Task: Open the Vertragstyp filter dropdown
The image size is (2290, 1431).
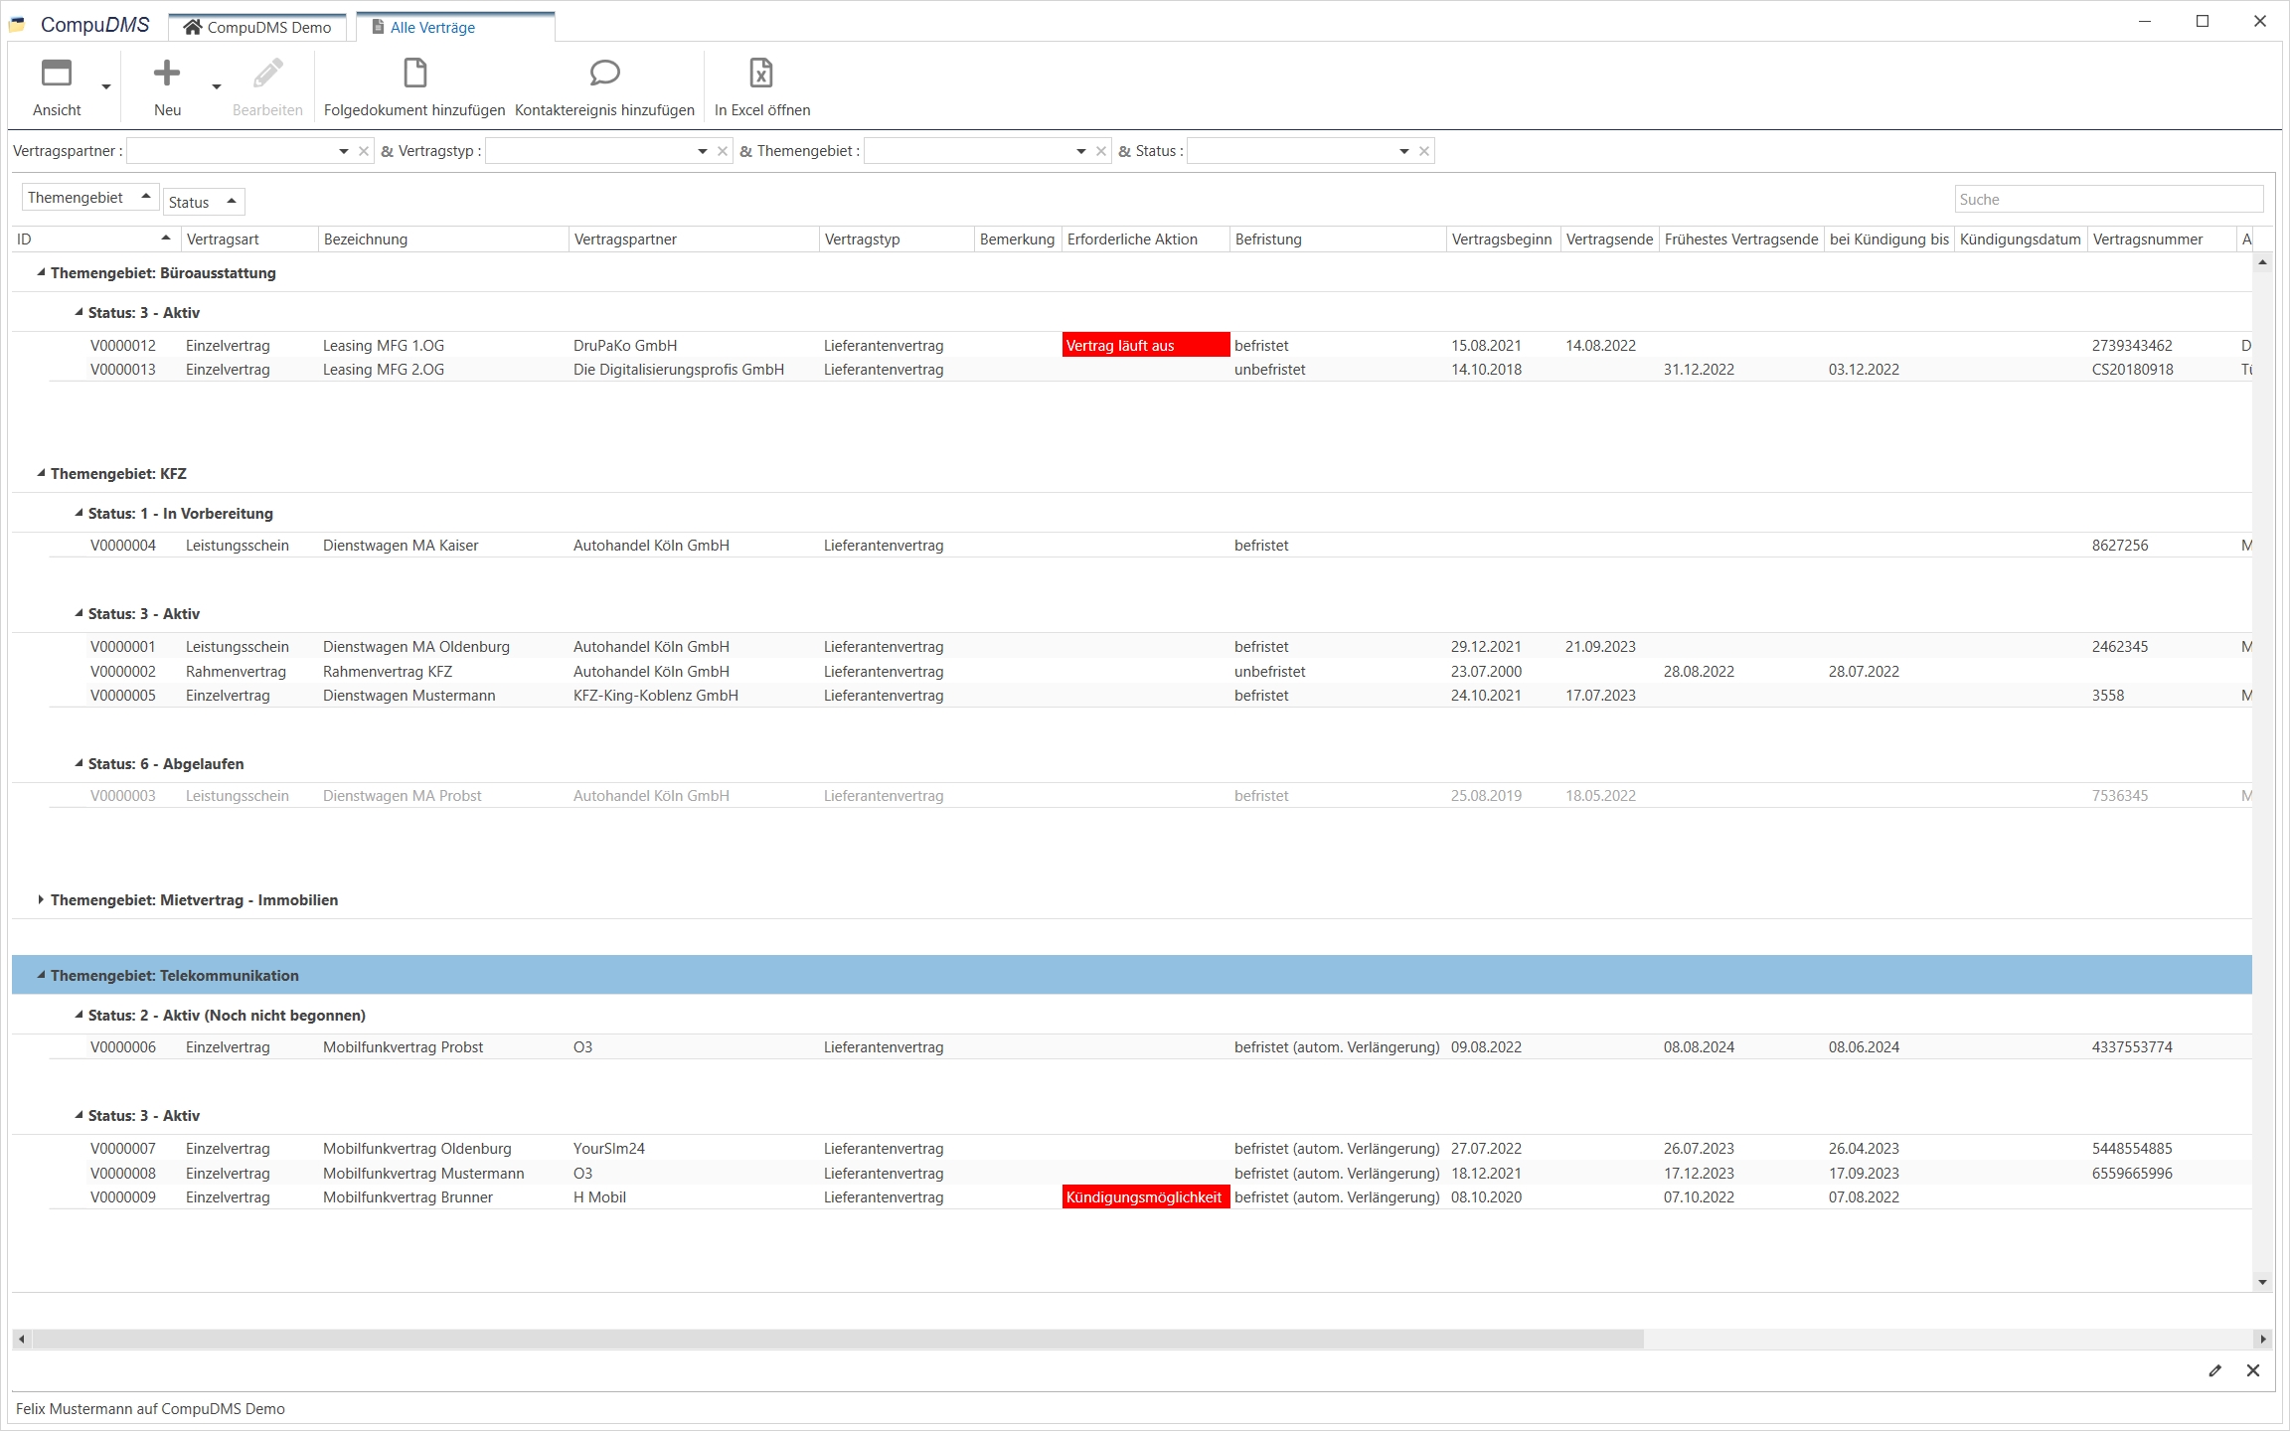Action: click(x=703, y=151)
